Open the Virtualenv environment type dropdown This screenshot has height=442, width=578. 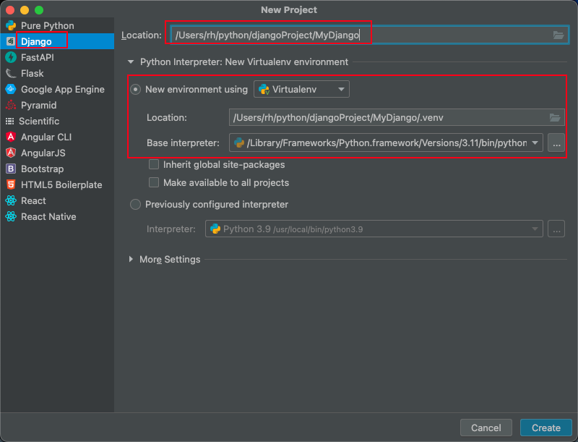(301, 89)
